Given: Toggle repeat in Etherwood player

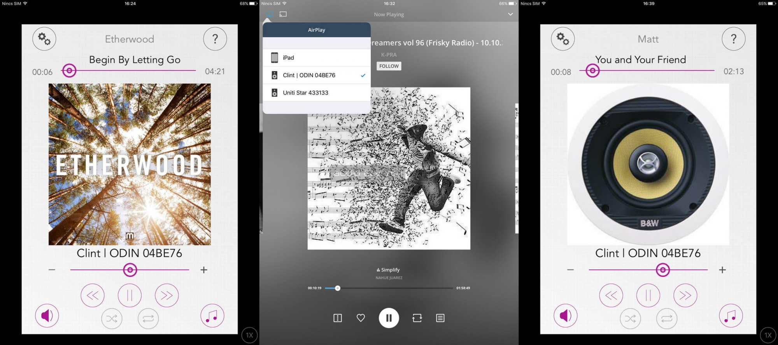Looking at the screenshot, I should pos(148,319).
